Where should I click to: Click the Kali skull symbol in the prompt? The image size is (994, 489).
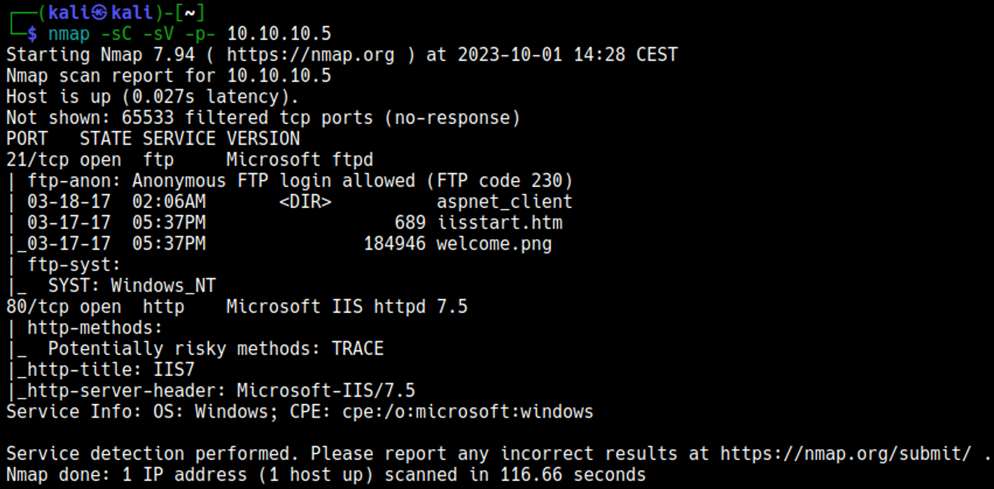coord(99,12)
